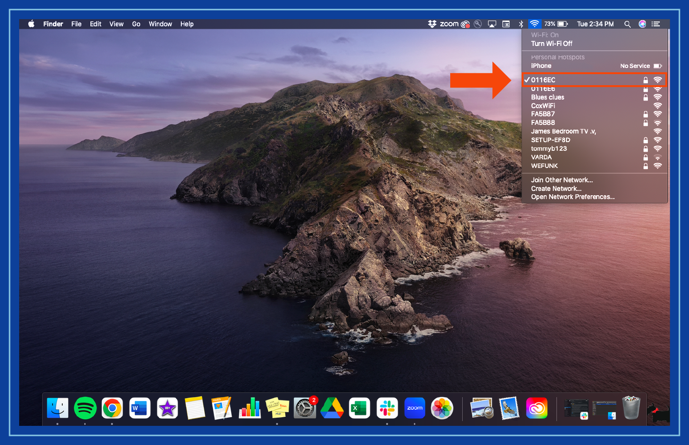Open System Preferences from the Dock
Image resolution: width=689 pixels, height=445 pixels.
click(x=305, y=408)
